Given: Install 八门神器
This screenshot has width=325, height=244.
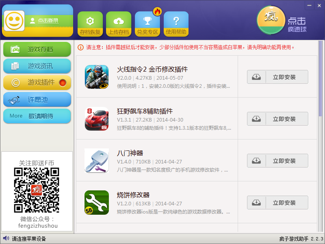Looking at the screenshot, I should coord(277,161).
